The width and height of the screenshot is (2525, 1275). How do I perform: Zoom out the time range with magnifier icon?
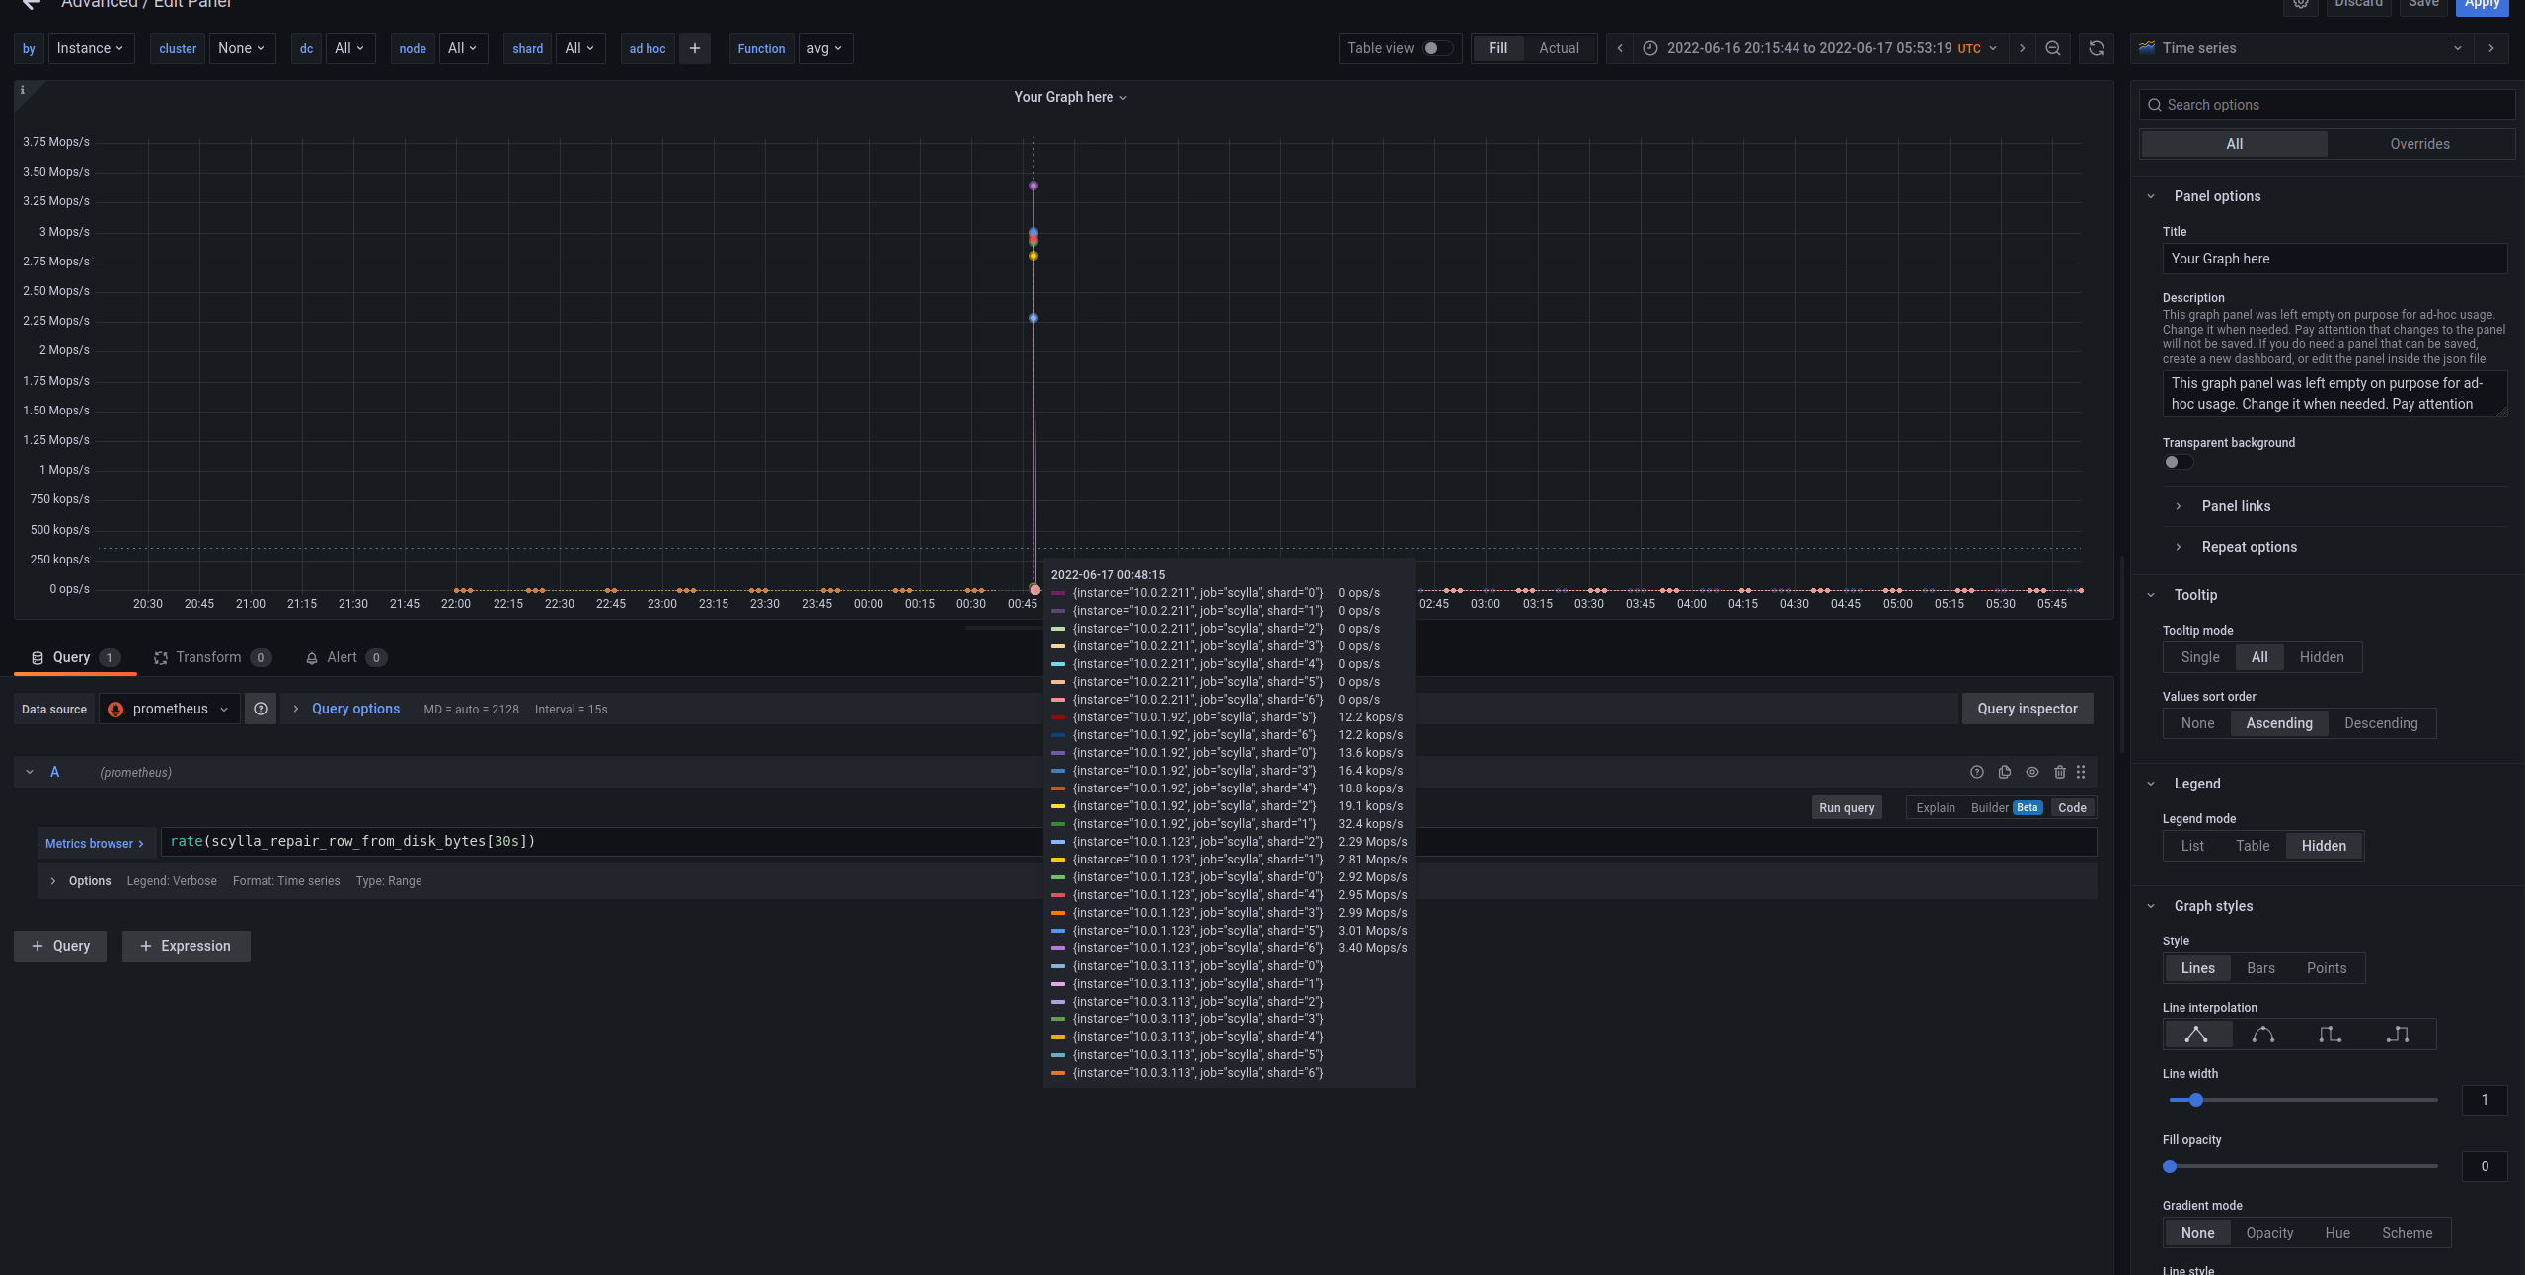click(2053, 47)
